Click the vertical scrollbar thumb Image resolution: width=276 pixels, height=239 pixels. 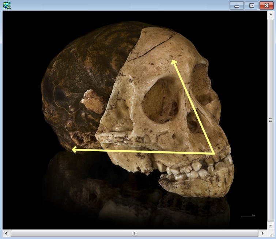pos(271,120)
